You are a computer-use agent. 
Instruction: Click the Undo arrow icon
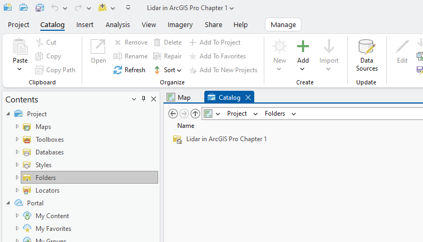55,8
